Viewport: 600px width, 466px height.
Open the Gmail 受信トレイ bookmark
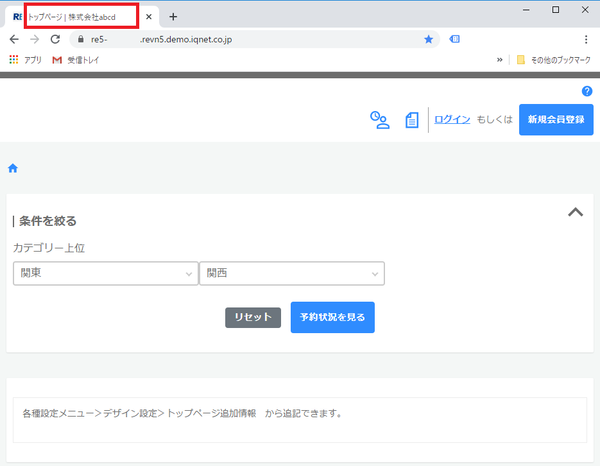click(76, 60)
